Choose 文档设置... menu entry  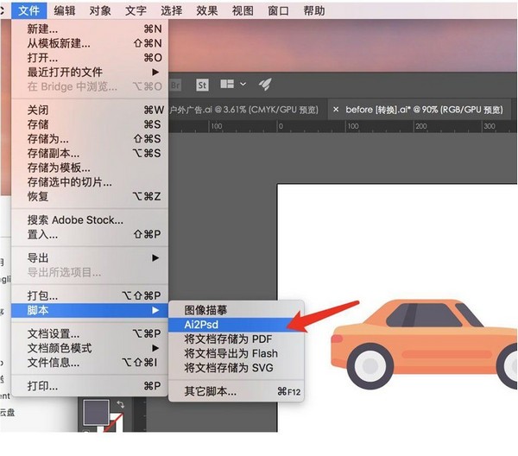coord(90,333)
